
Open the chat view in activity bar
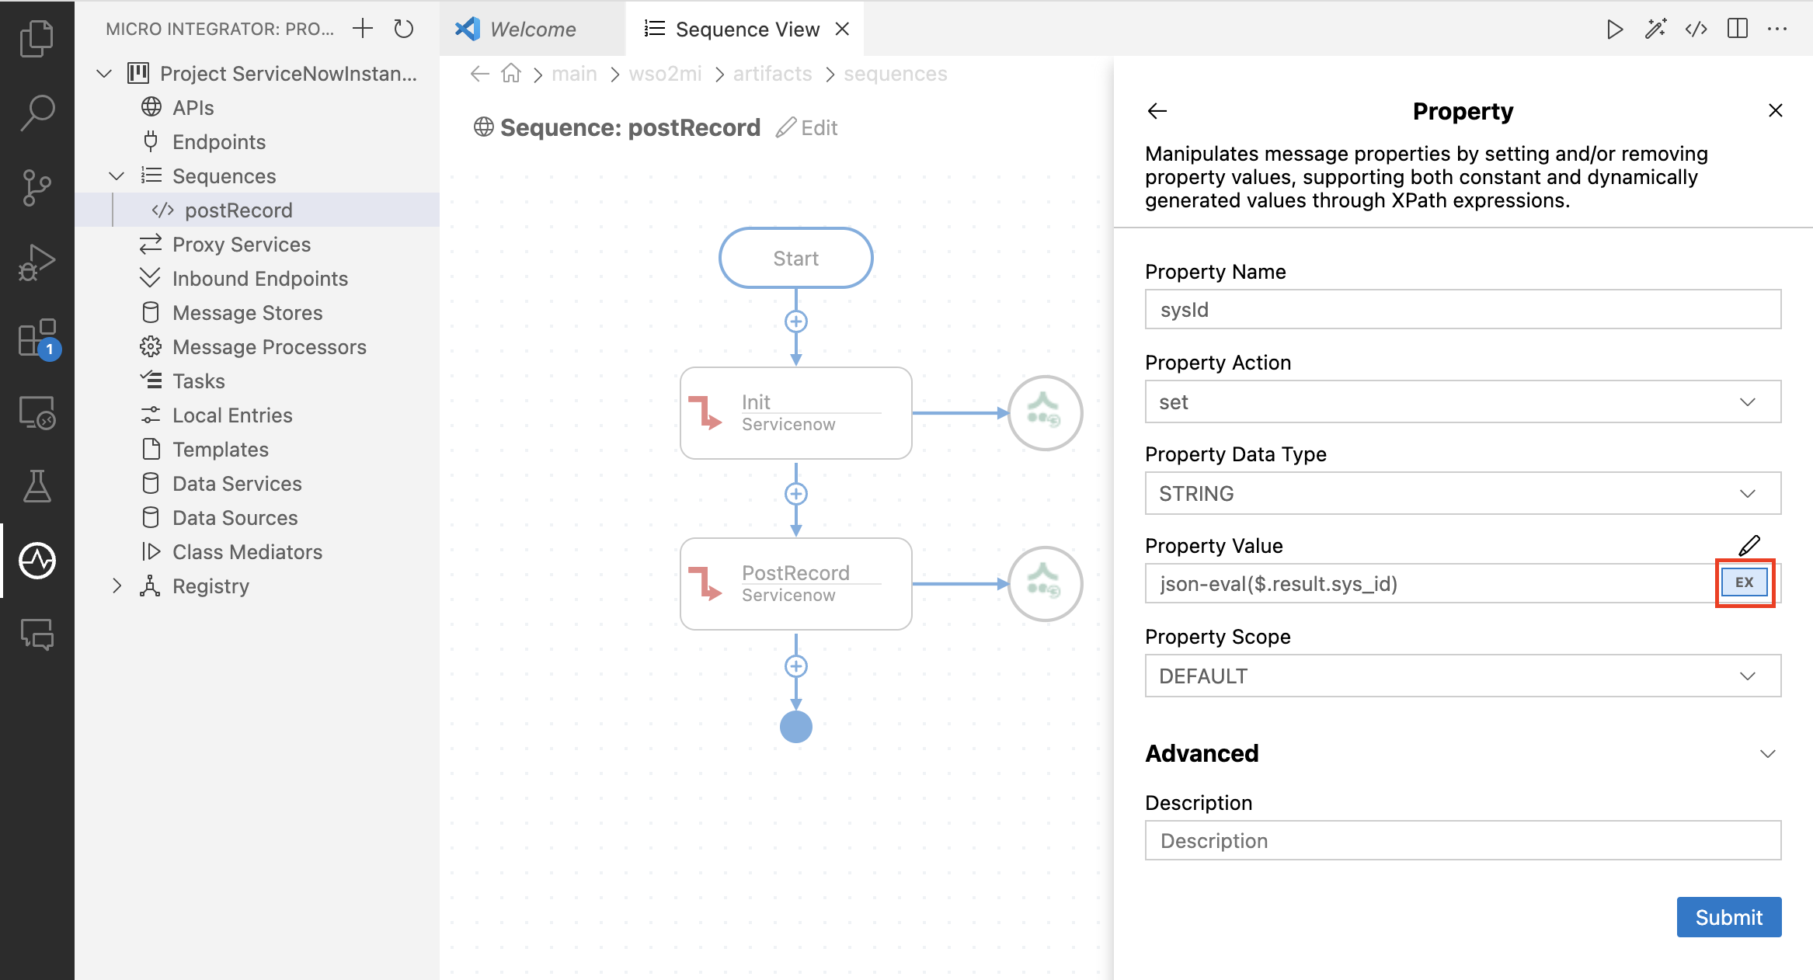(x=37, y=635)
